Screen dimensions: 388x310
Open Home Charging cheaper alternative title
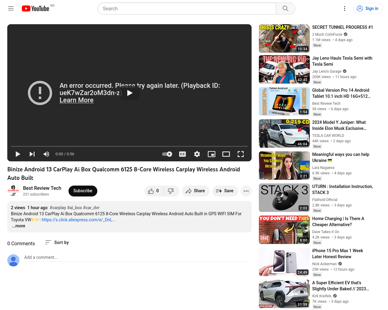[338, 222]
